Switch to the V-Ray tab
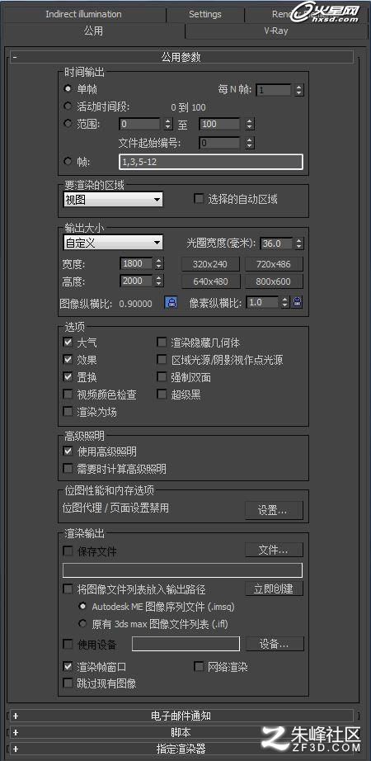 tap(276, 31)
